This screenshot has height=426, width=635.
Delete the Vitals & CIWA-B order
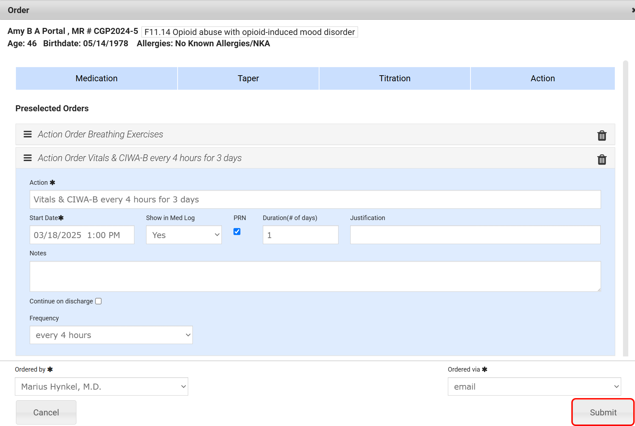point(601,160)
